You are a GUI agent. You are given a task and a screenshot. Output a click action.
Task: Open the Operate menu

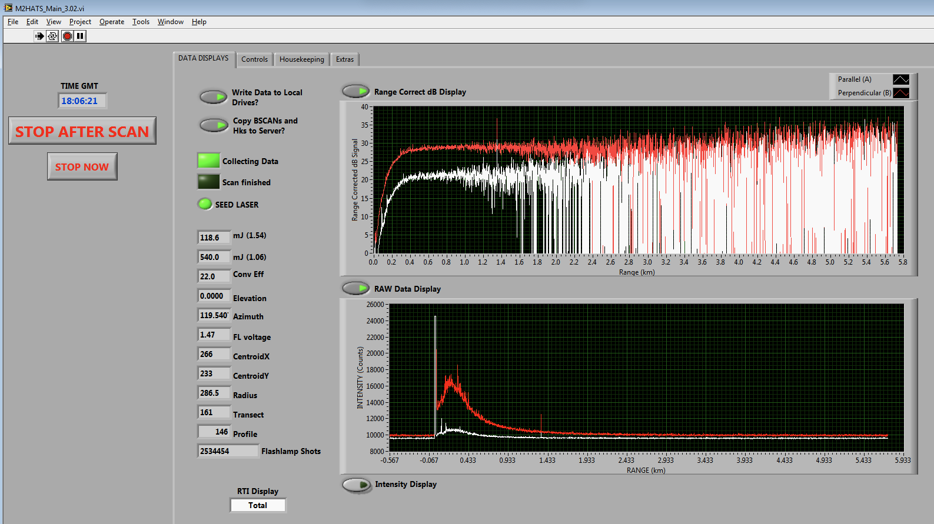coord(111,22)
